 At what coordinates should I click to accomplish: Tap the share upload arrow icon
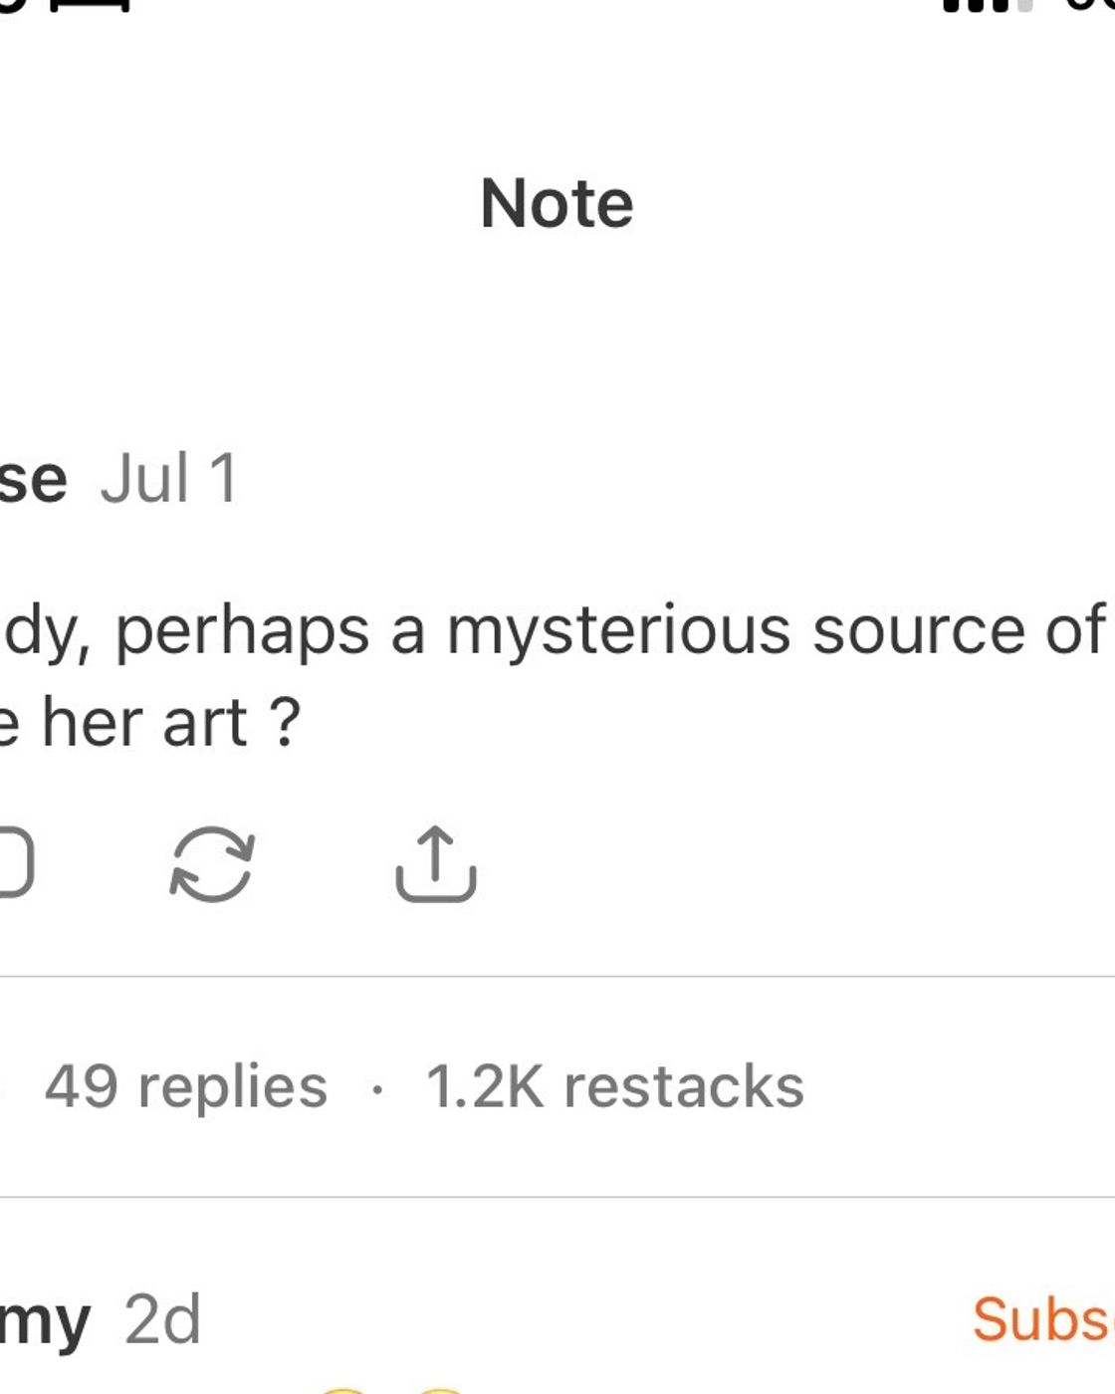436,864
